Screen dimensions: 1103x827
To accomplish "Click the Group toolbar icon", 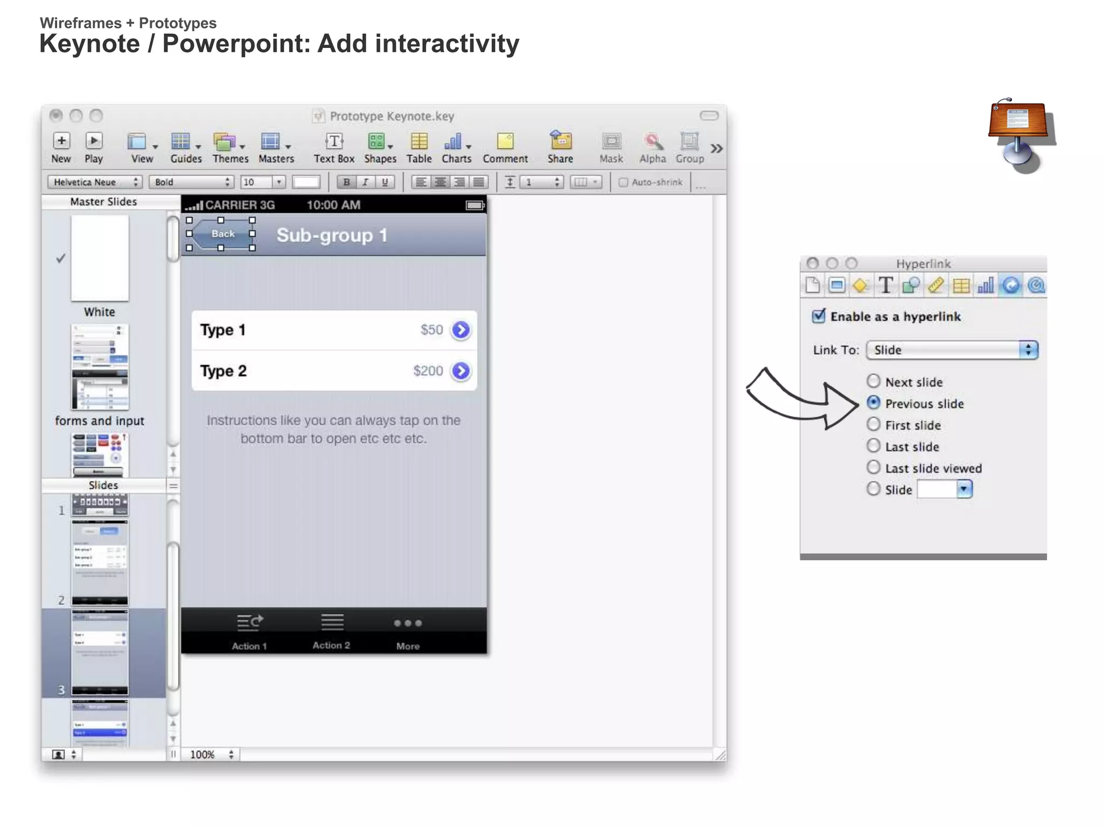I will click(689, 142).
